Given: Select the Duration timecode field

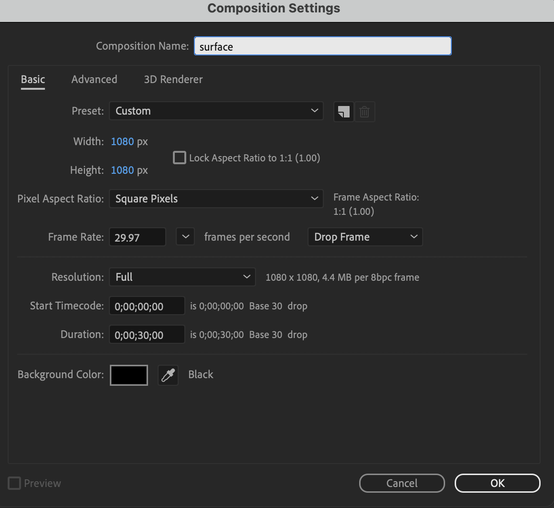Looking at the screenshot, I should click(x=147, y=334).
